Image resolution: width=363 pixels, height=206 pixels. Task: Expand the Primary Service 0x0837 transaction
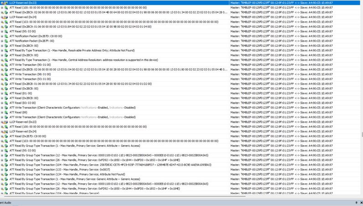[x=2, y=170]
